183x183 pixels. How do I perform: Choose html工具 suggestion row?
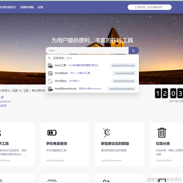tap(92, 65)
